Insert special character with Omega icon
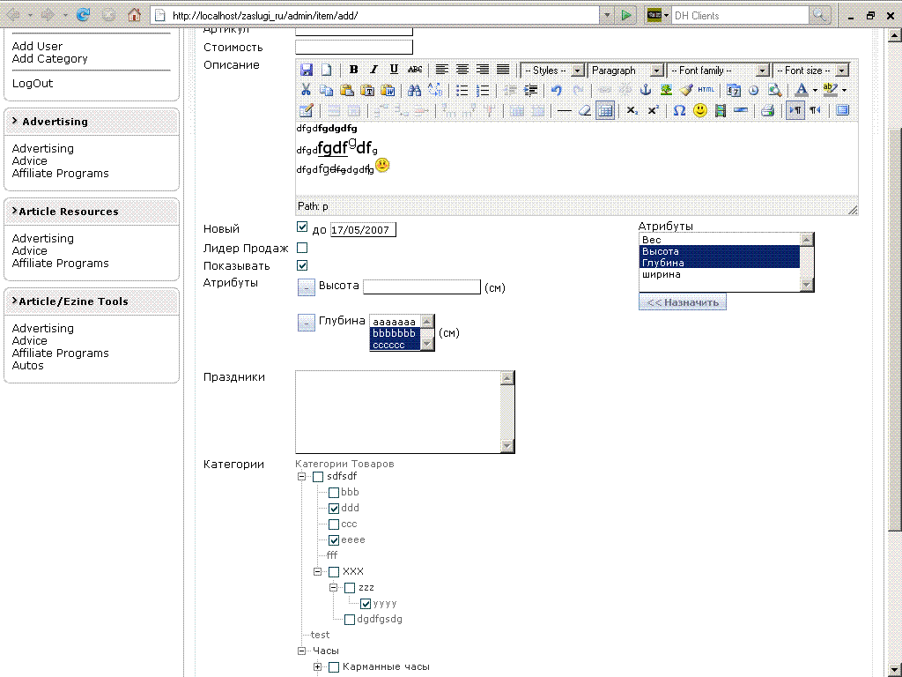Screen dimensions: 902x677 [679, 110]
